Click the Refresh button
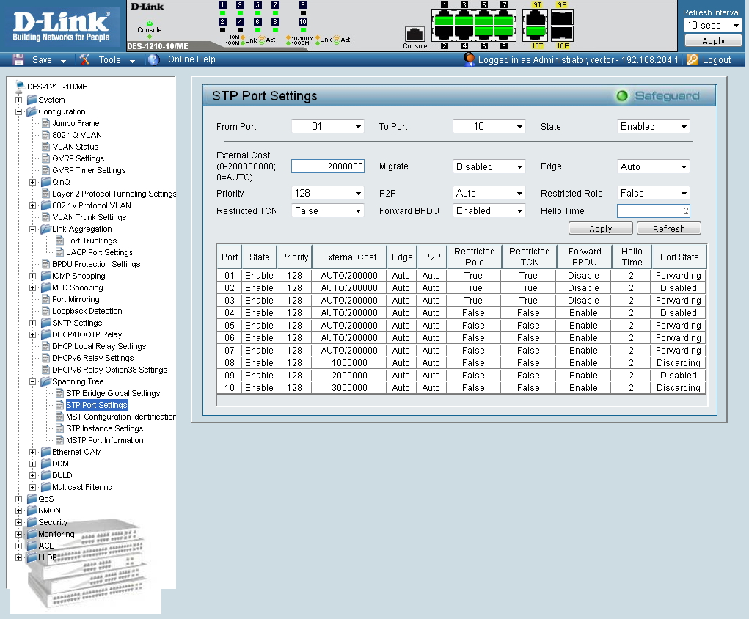This screenshot has width=749, height=619. point(668,229)
